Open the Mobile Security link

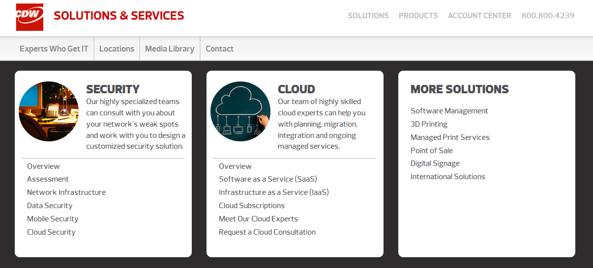coord(53,219)
